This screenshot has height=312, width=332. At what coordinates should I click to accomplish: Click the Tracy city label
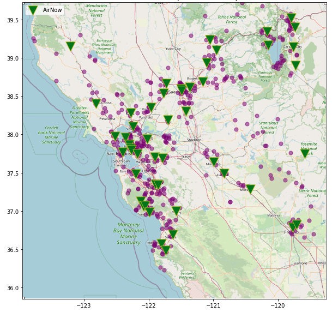click(185, 157)
